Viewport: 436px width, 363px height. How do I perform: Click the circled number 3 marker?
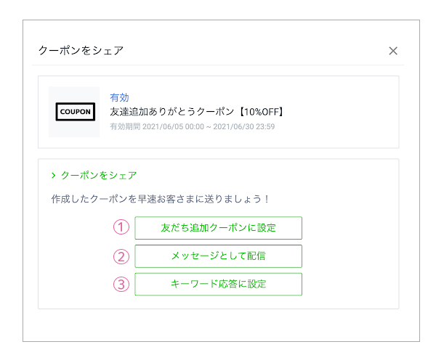(121, 284)
